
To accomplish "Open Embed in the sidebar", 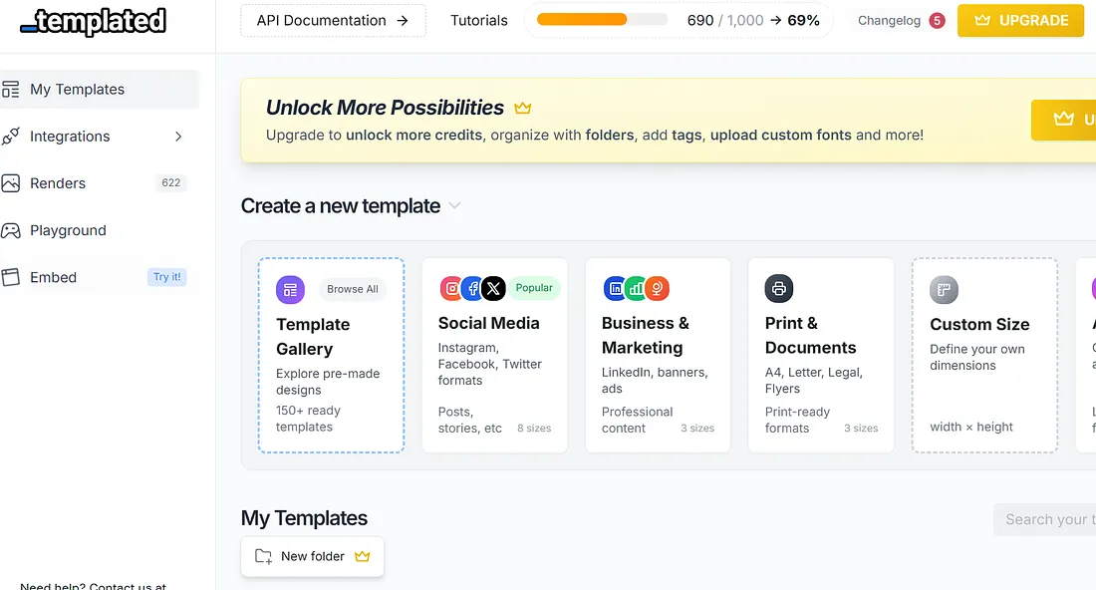I will 100,277.
